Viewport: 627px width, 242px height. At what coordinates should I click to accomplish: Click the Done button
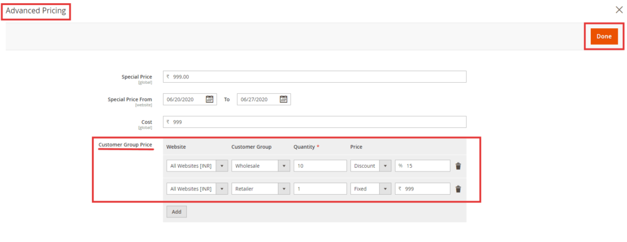click(x=604, y=36)
